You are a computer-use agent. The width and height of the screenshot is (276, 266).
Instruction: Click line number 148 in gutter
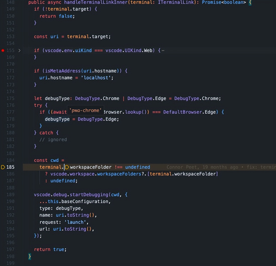click(10, 3)
